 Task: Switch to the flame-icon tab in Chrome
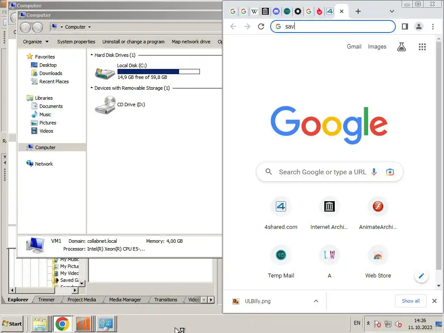point(320,11)
